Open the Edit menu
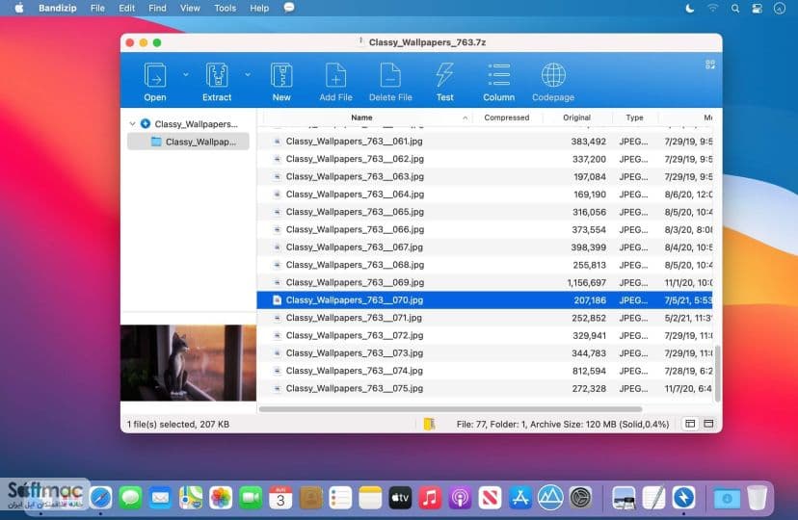This screenshot has width=798, height=520. [126, 8]
